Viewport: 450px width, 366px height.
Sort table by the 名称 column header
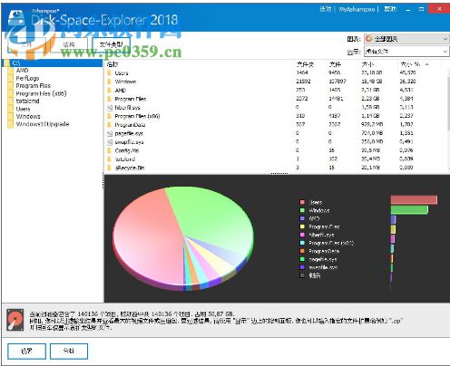[112, 64]
